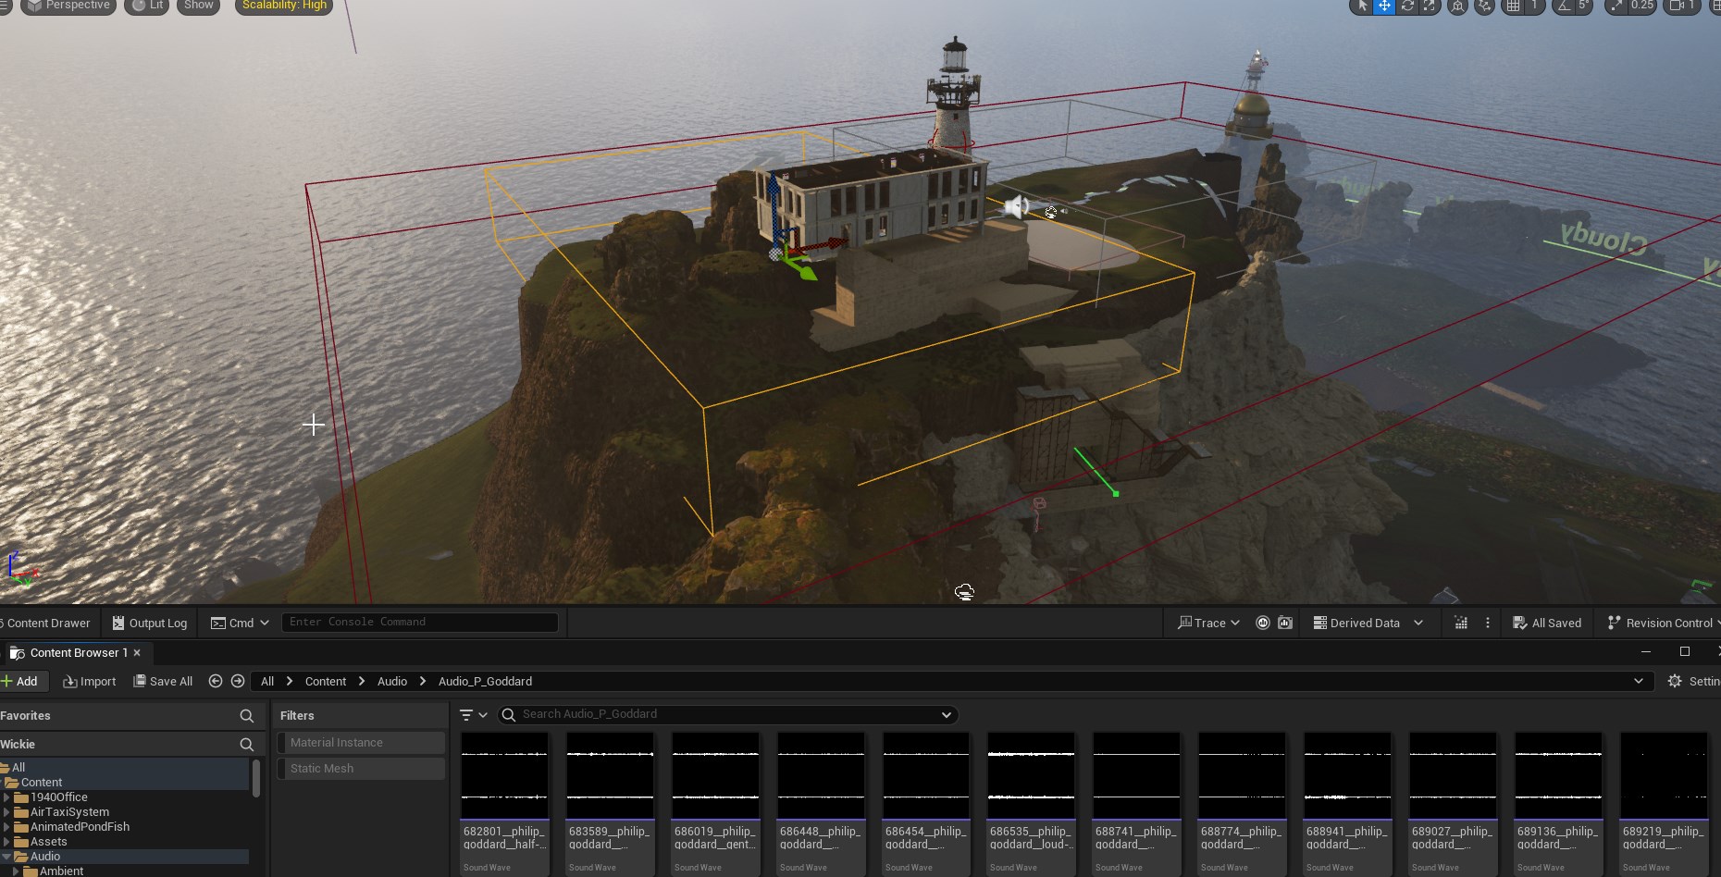Click the Wickie search magnifier icon
Image resolution: width=1721 pixels, height=877 pixels.
pyautogui.click(x=247, y=744)
